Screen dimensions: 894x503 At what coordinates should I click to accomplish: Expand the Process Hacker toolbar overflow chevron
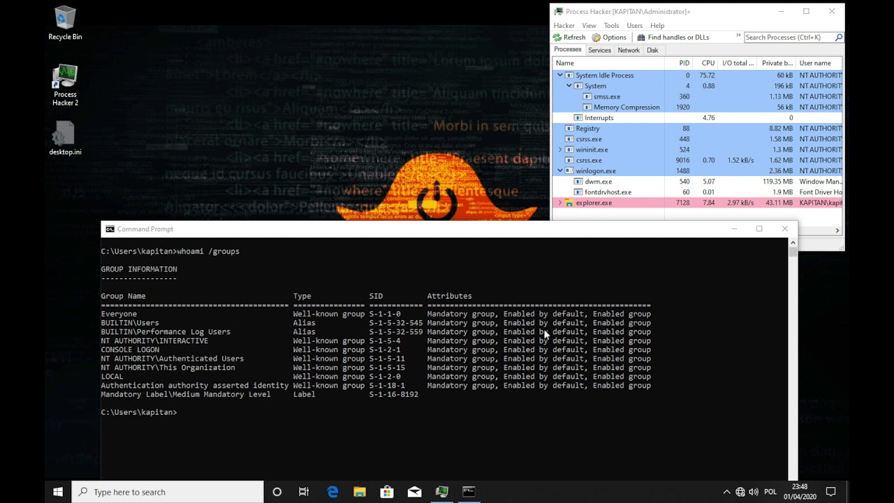738,36
